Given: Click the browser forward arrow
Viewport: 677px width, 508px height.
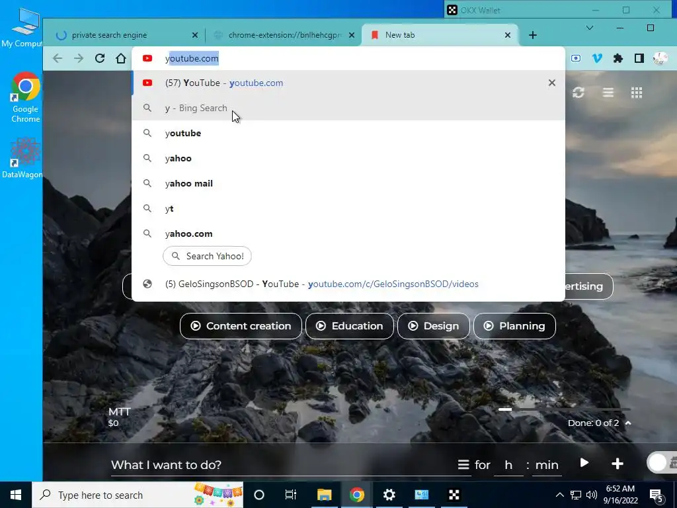Looking at the screenshot, I should tap(79, 58).
